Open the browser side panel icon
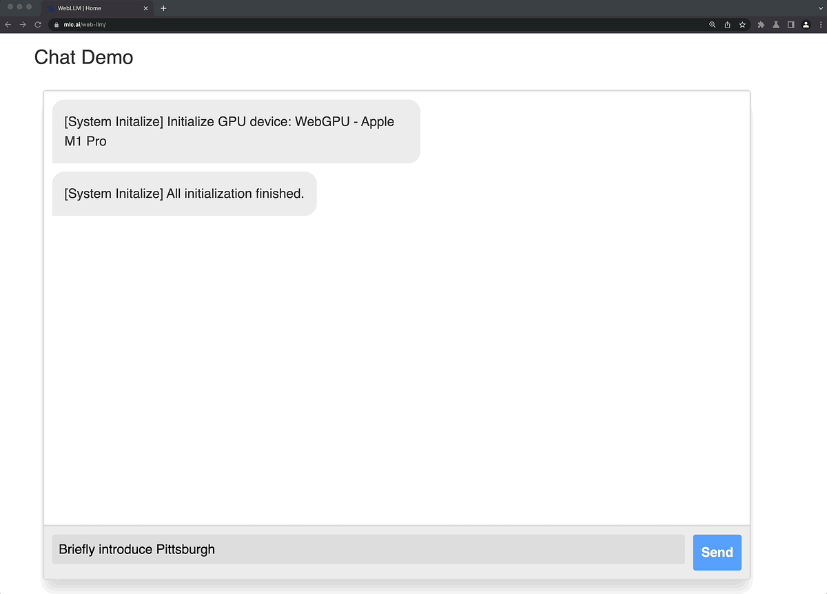Image resolution: width=827 pixels, height=594 pixels. point(791,24)
